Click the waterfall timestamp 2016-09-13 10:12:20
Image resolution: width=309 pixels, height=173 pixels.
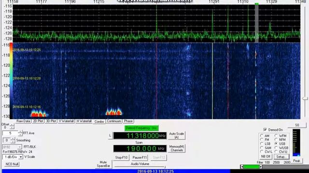coord(27,78)
